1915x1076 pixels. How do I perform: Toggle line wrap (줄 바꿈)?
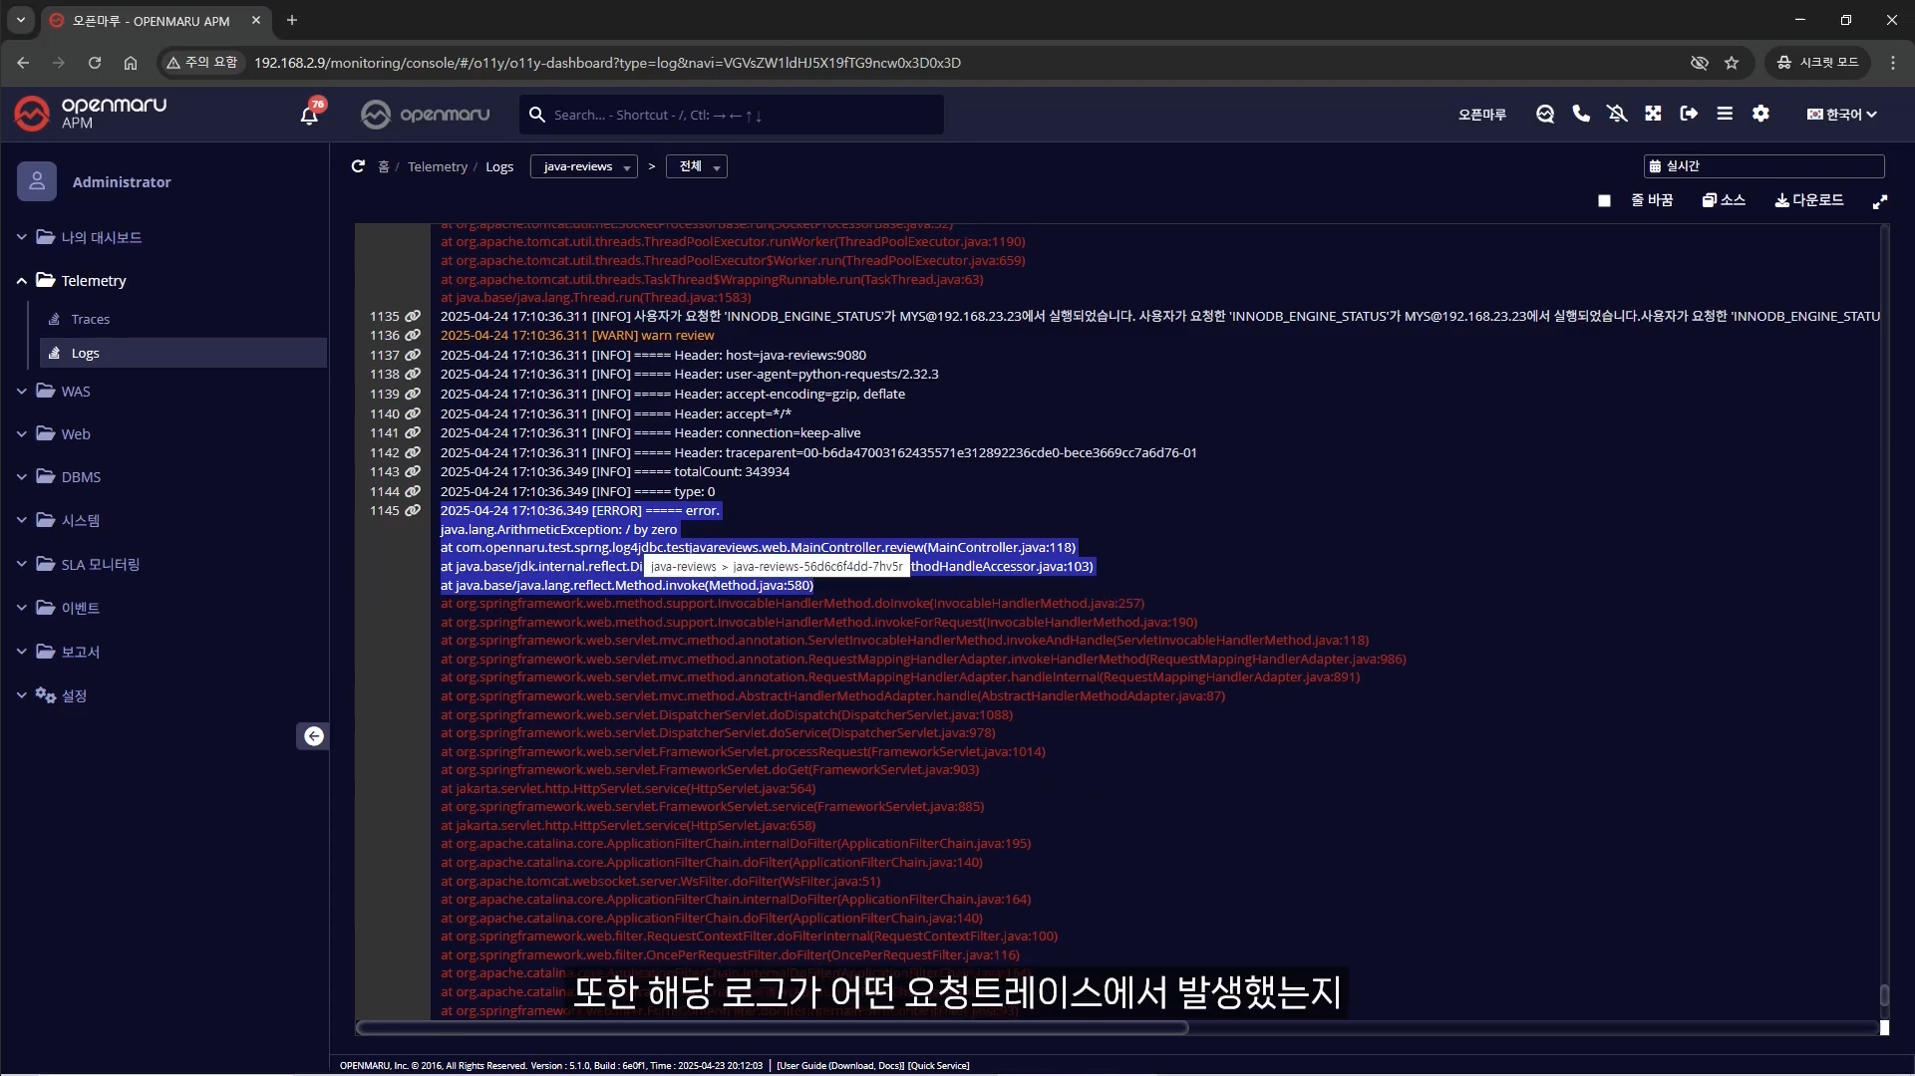(x=1652, y=200)
